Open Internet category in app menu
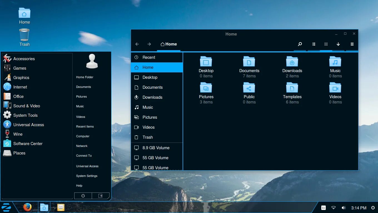The image size is (378, 213). pyautogui.click(x=37, y=87)
